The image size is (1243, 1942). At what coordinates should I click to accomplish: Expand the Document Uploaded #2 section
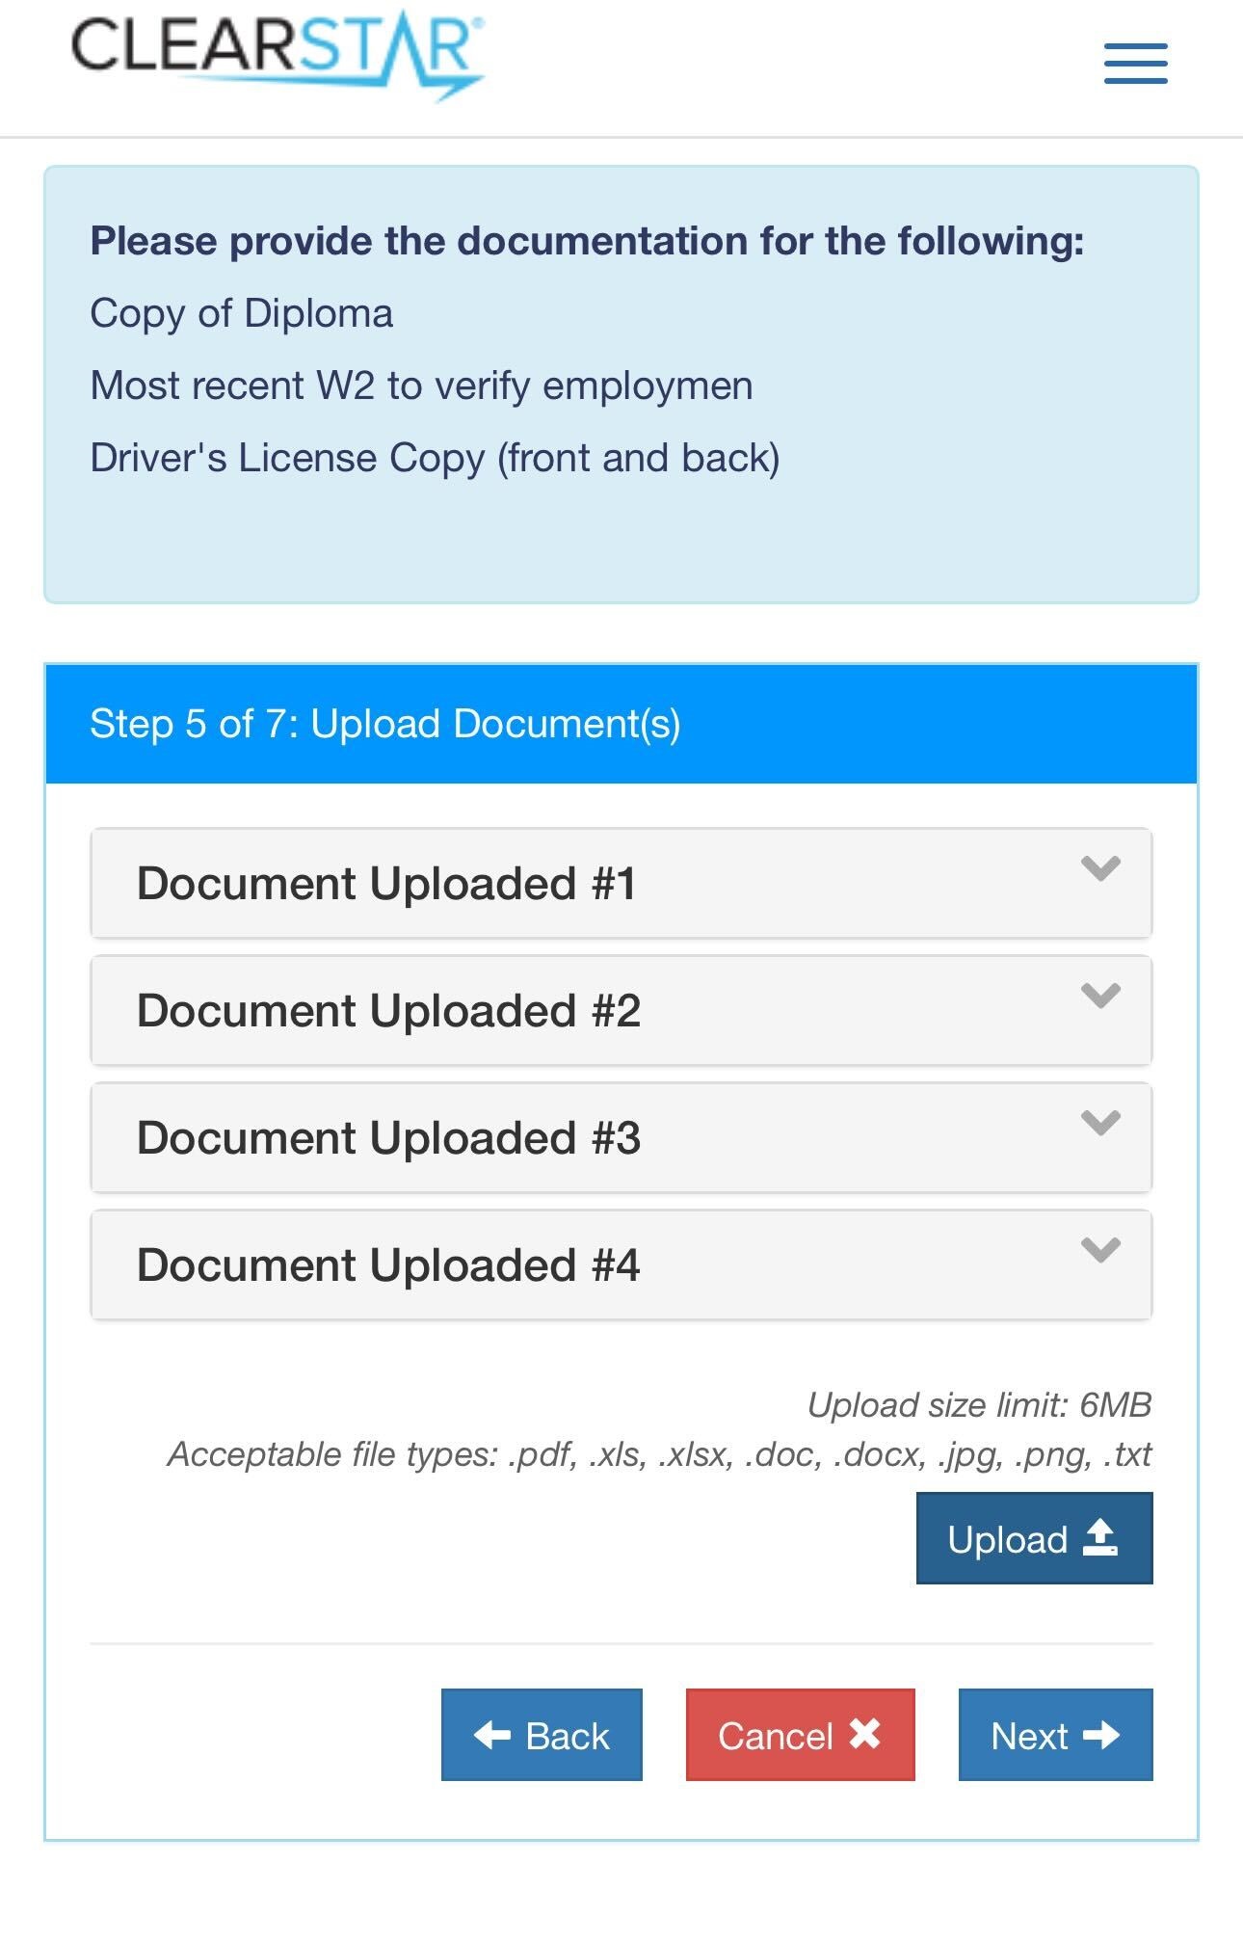(621, 1009)
